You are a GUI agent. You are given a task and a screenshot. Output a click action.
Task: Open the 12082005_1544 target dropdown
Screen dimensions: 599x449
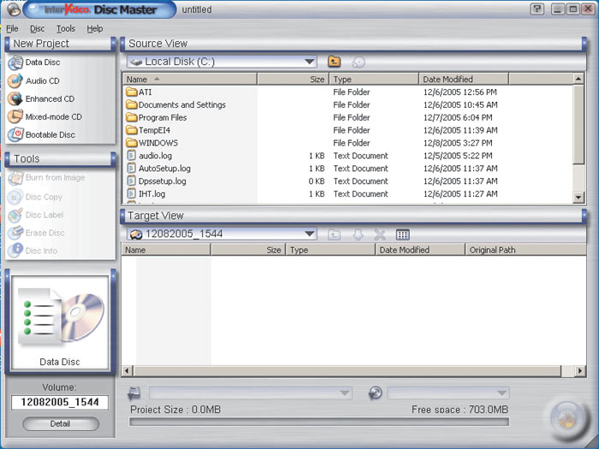pyautogui.click(x=310, y=233)
